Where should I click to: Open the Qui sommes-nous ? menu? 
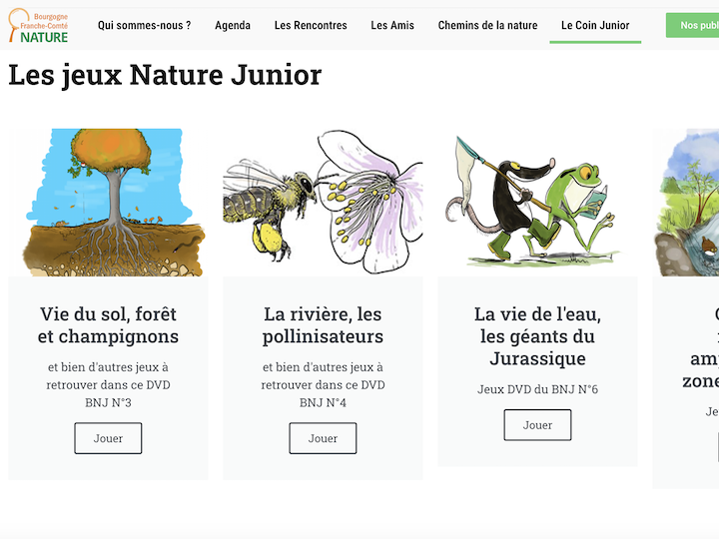(144, 26)
